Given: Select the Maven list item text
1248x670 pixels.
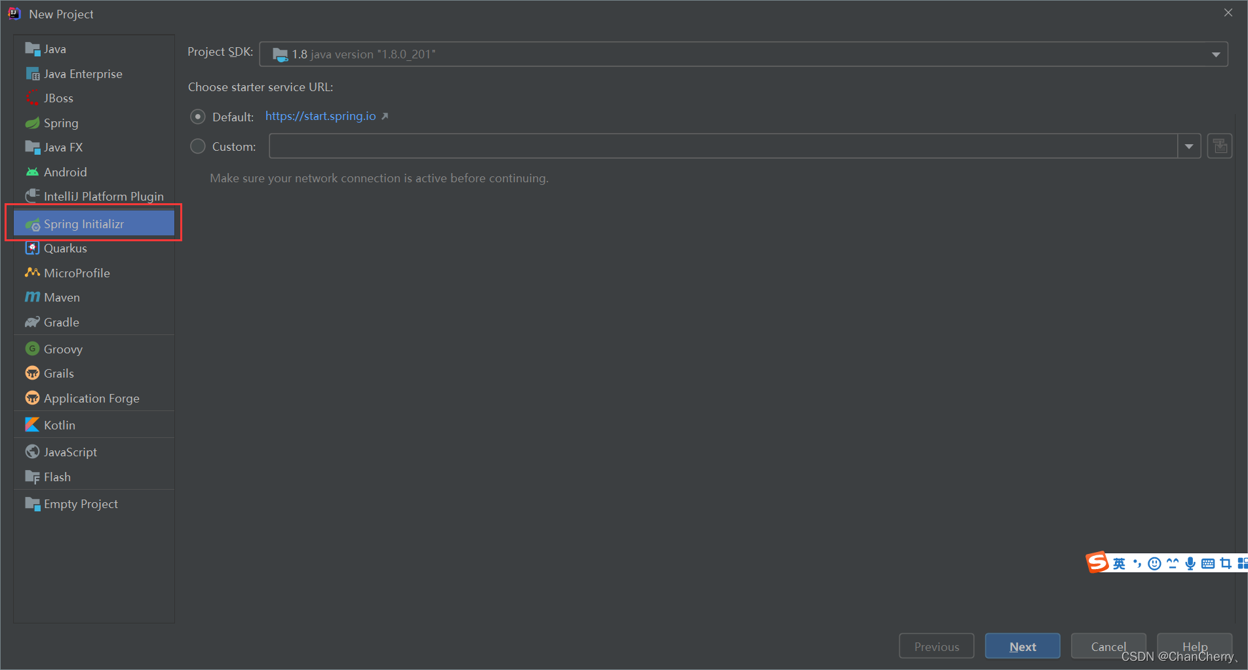Looking at the screenshot, I should [62, 298].
